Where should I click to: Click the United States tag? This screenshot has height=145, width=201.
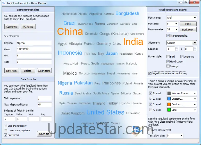pyautogui.click(x=105, y=112)
